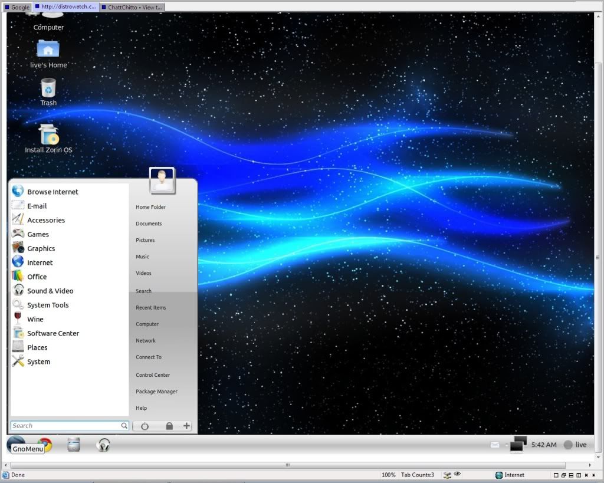Launch Google Chrome from the panel
The image size is (604, 483).
coord(45,445)
